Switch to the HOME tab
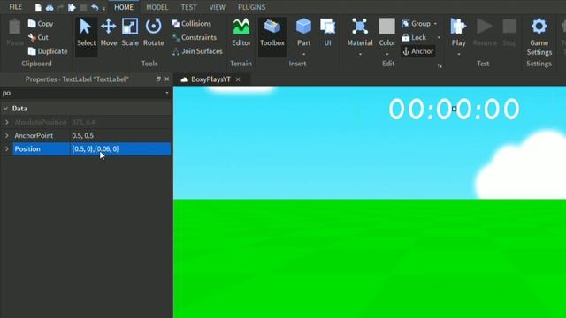 [124, 7]
